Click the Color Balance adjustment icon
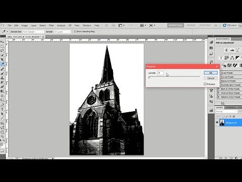This screenshot has height=182, width=242. click(x=232, y=58)
